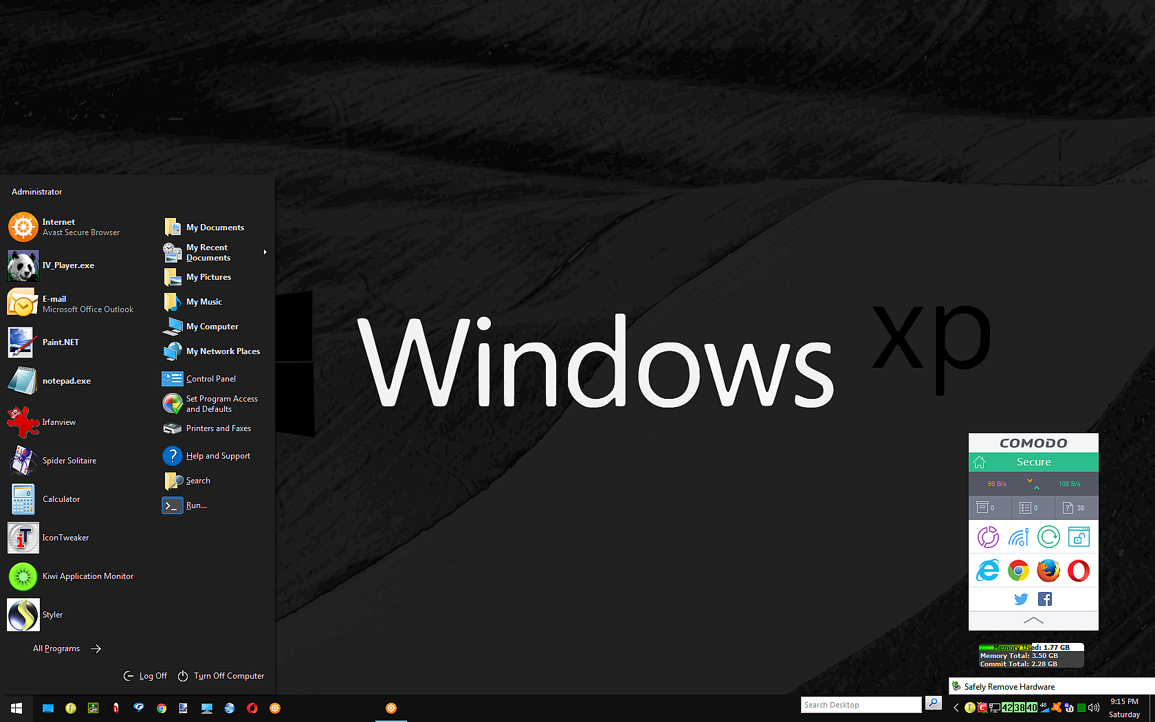Click the purple Comodo scan icon
The height and width of the screenshot is (722, 1155).
click(x=988, y=537)
